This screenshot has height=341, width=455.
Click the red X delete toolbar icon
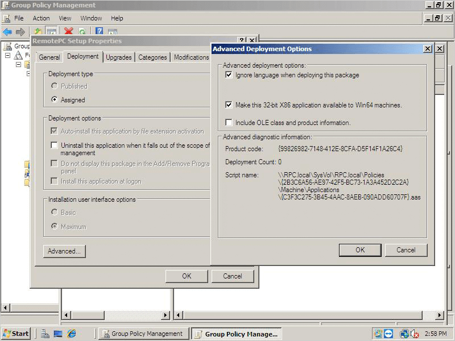[x=69, y=32]
